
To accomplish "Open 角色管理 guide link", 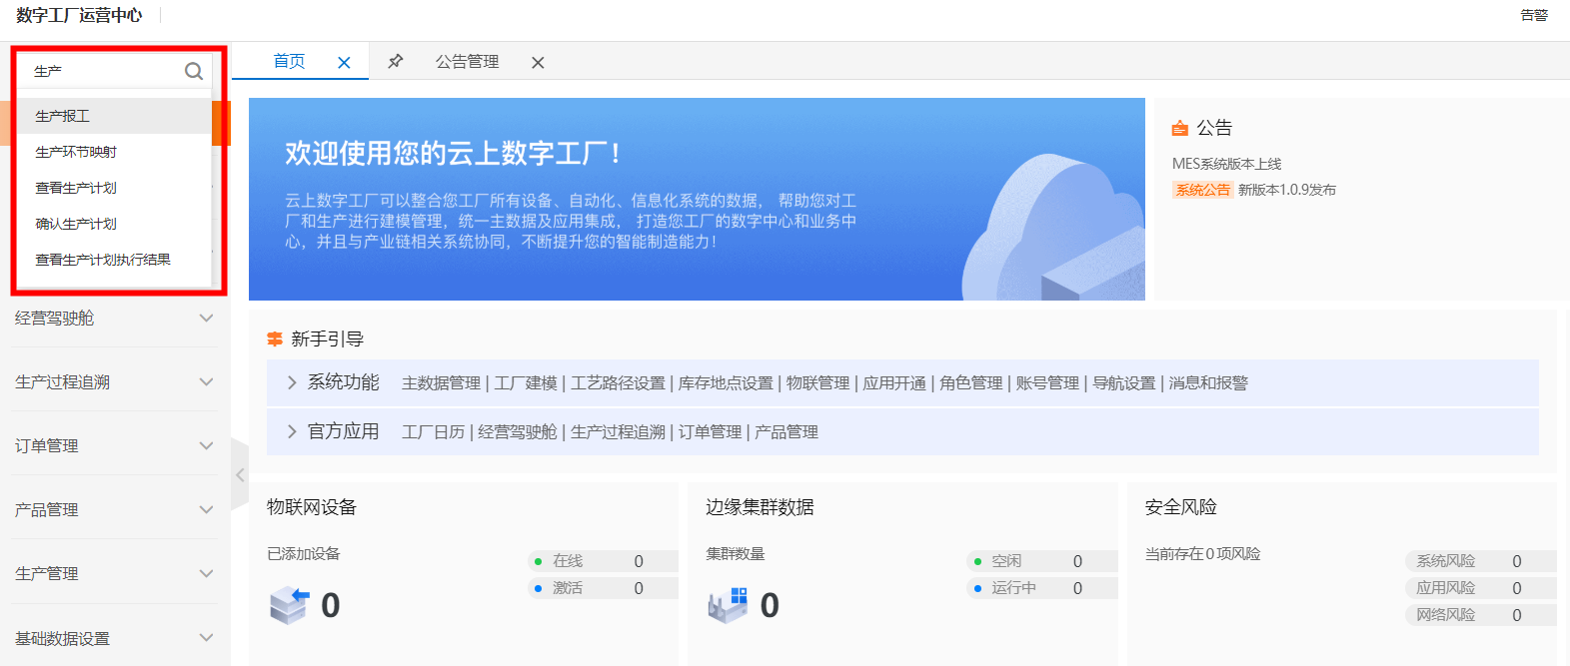I will click(x=971, y=383).
